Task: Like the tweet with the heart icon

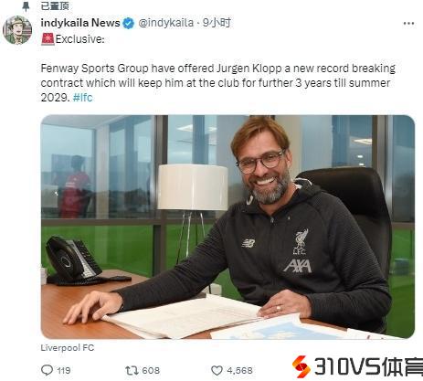Action: point(217,370)
